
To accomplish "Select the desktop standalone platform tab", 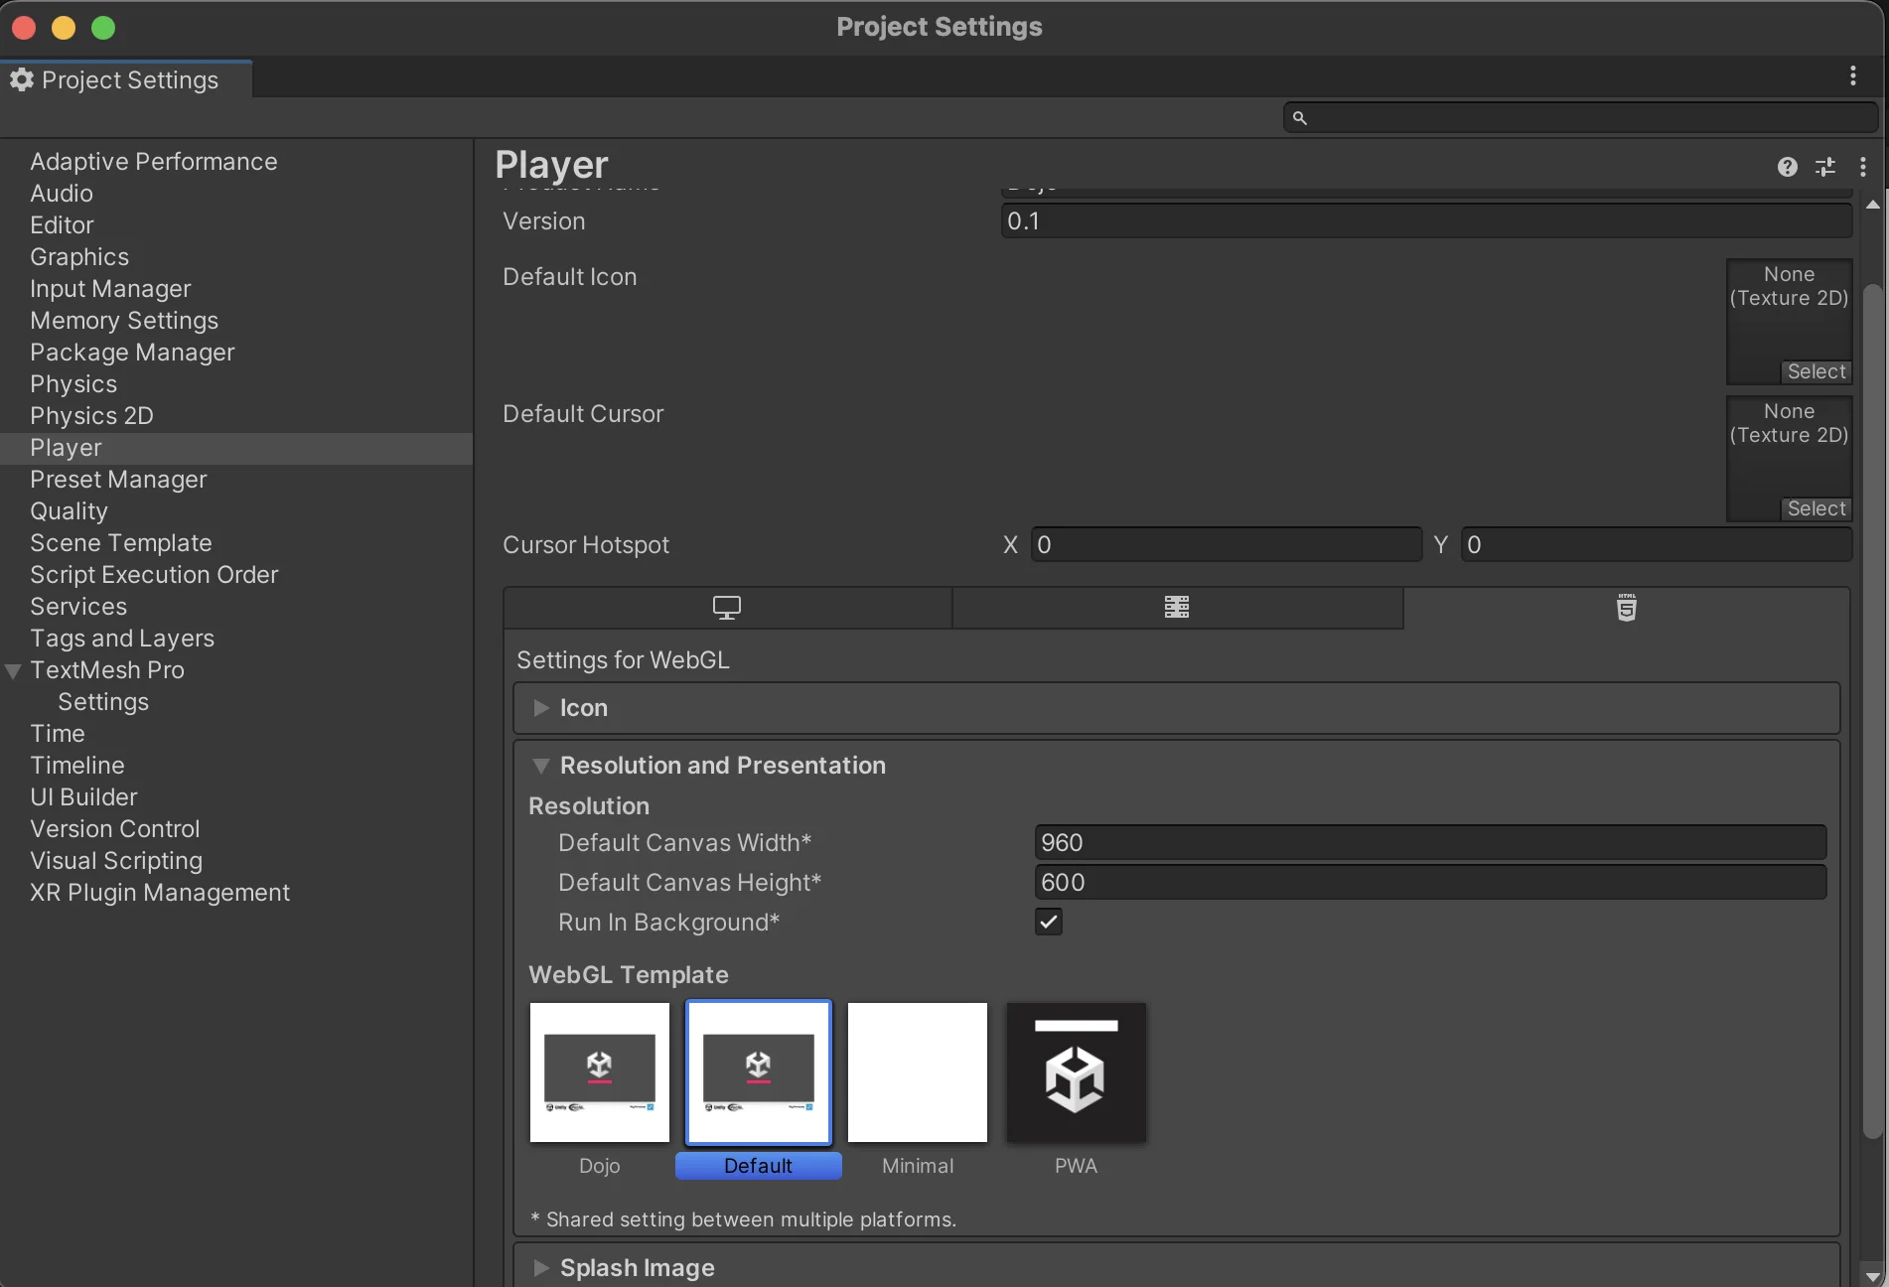I will (x=727, y=608).
